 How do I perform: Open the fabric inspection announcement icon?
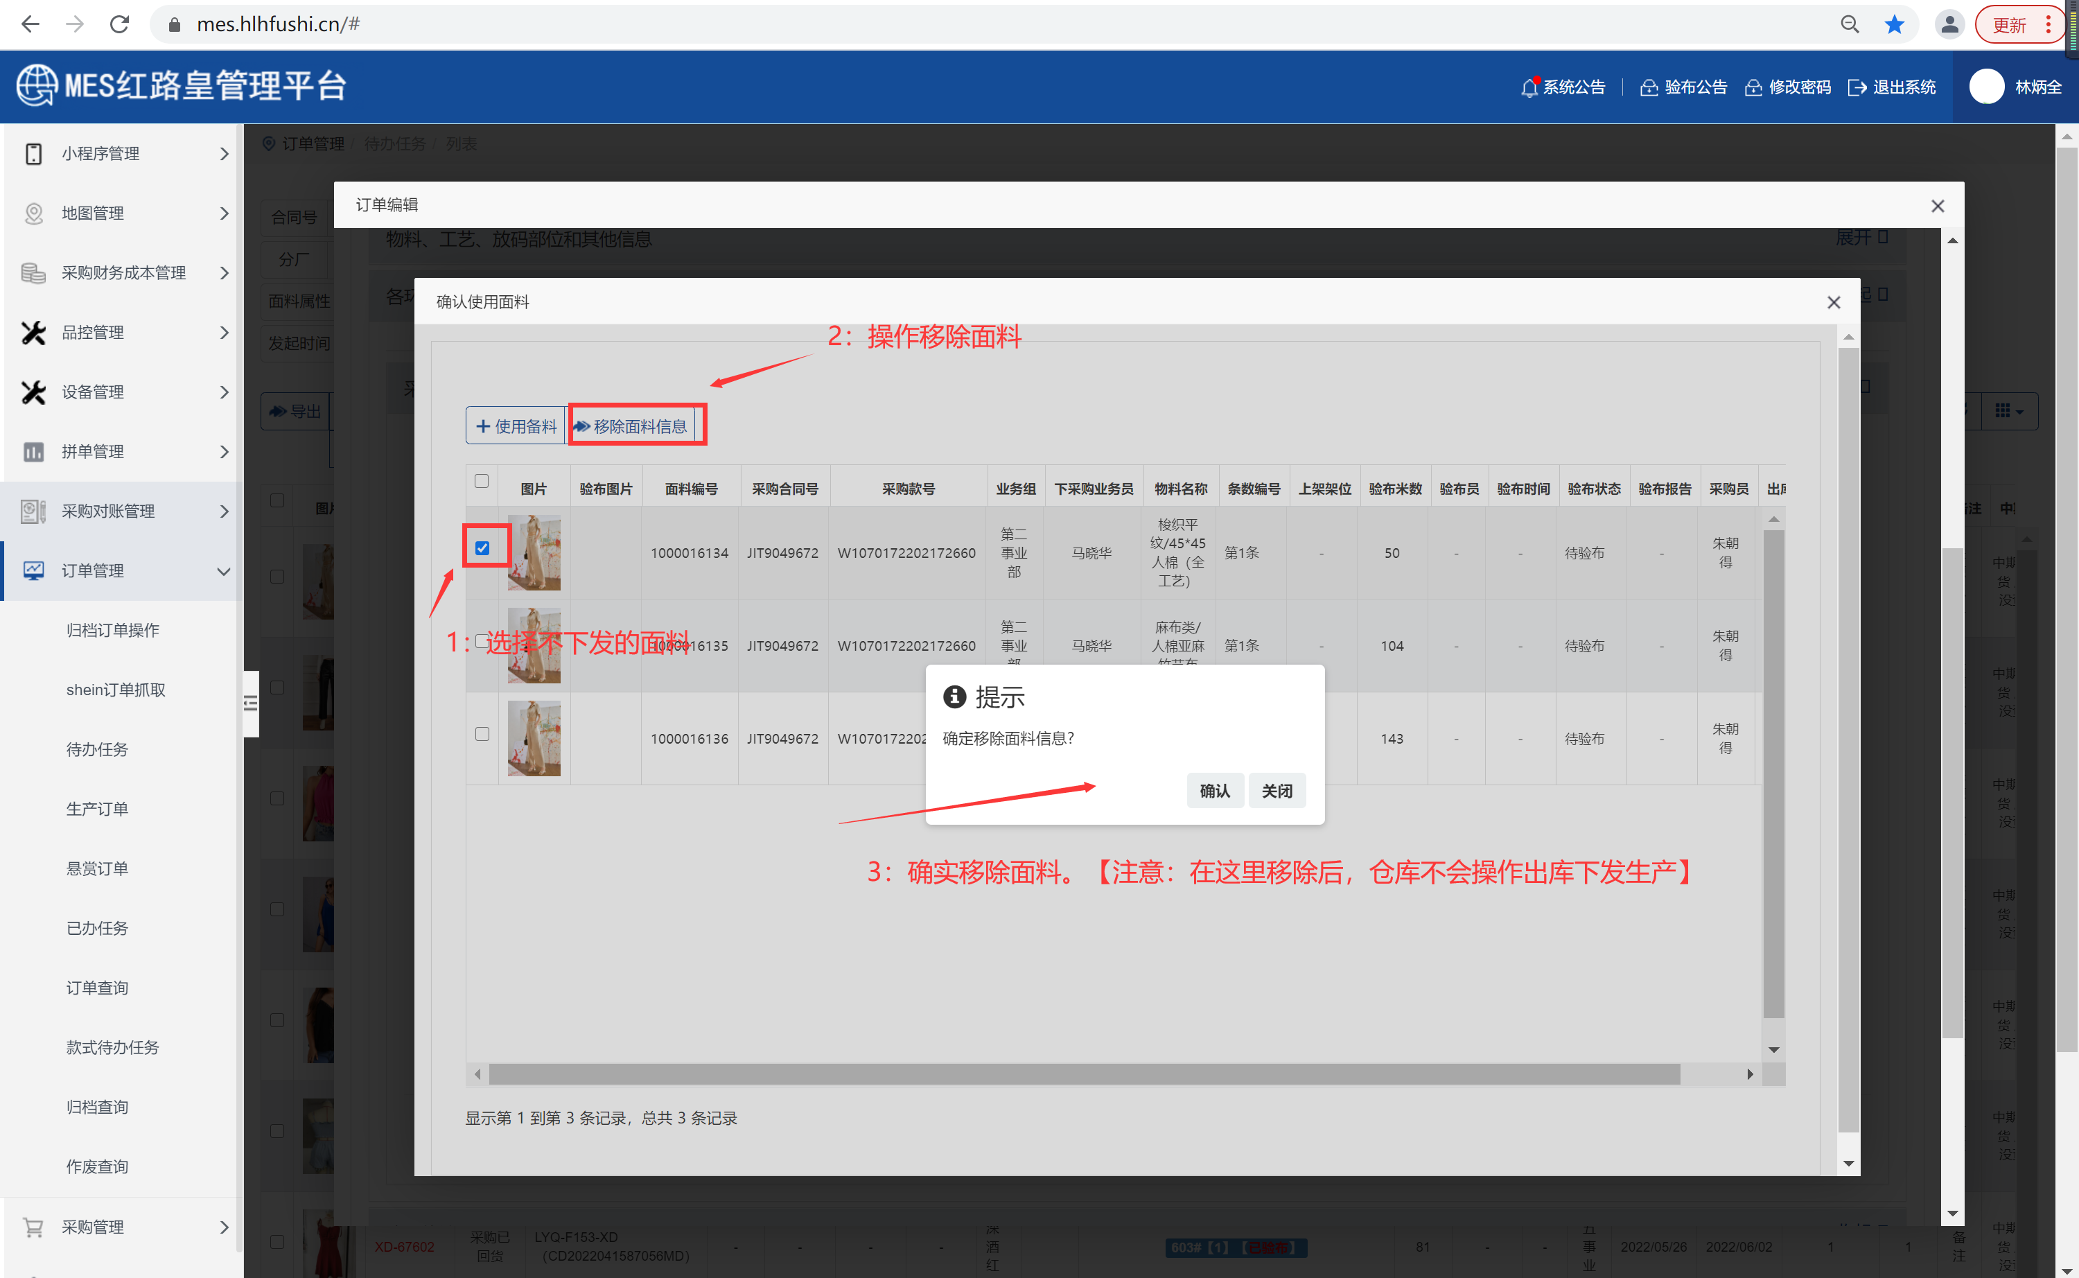[x=1649, y=87]
